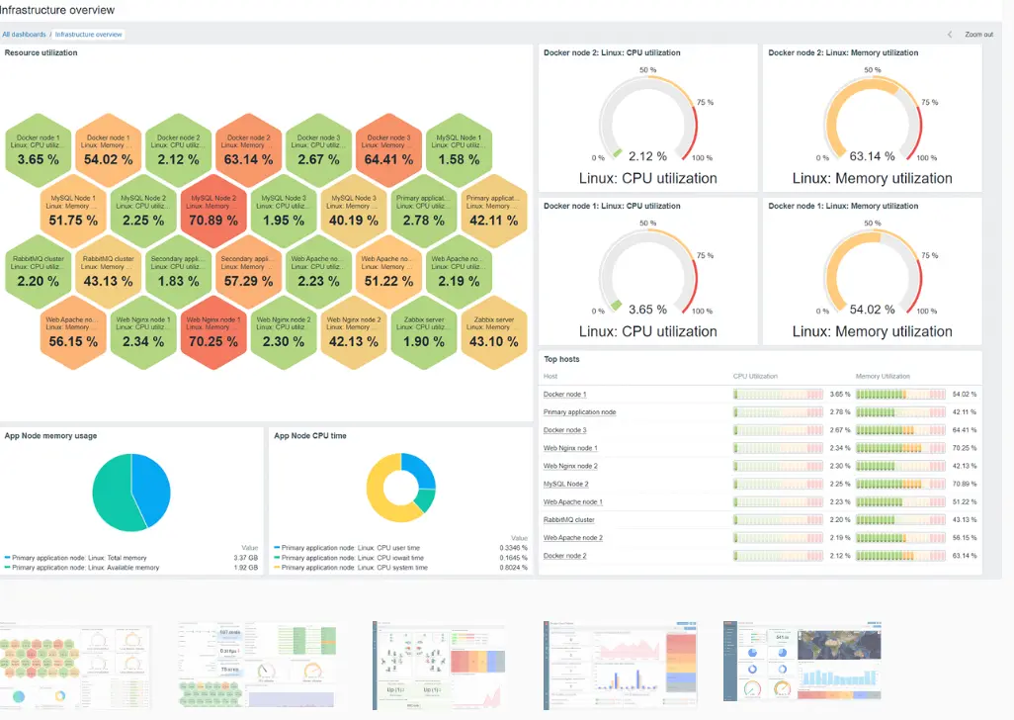Click the MySQL Node 2 70.89 % hexagon
Screen dimensions: 1014x720
click(x=213, y=210)
